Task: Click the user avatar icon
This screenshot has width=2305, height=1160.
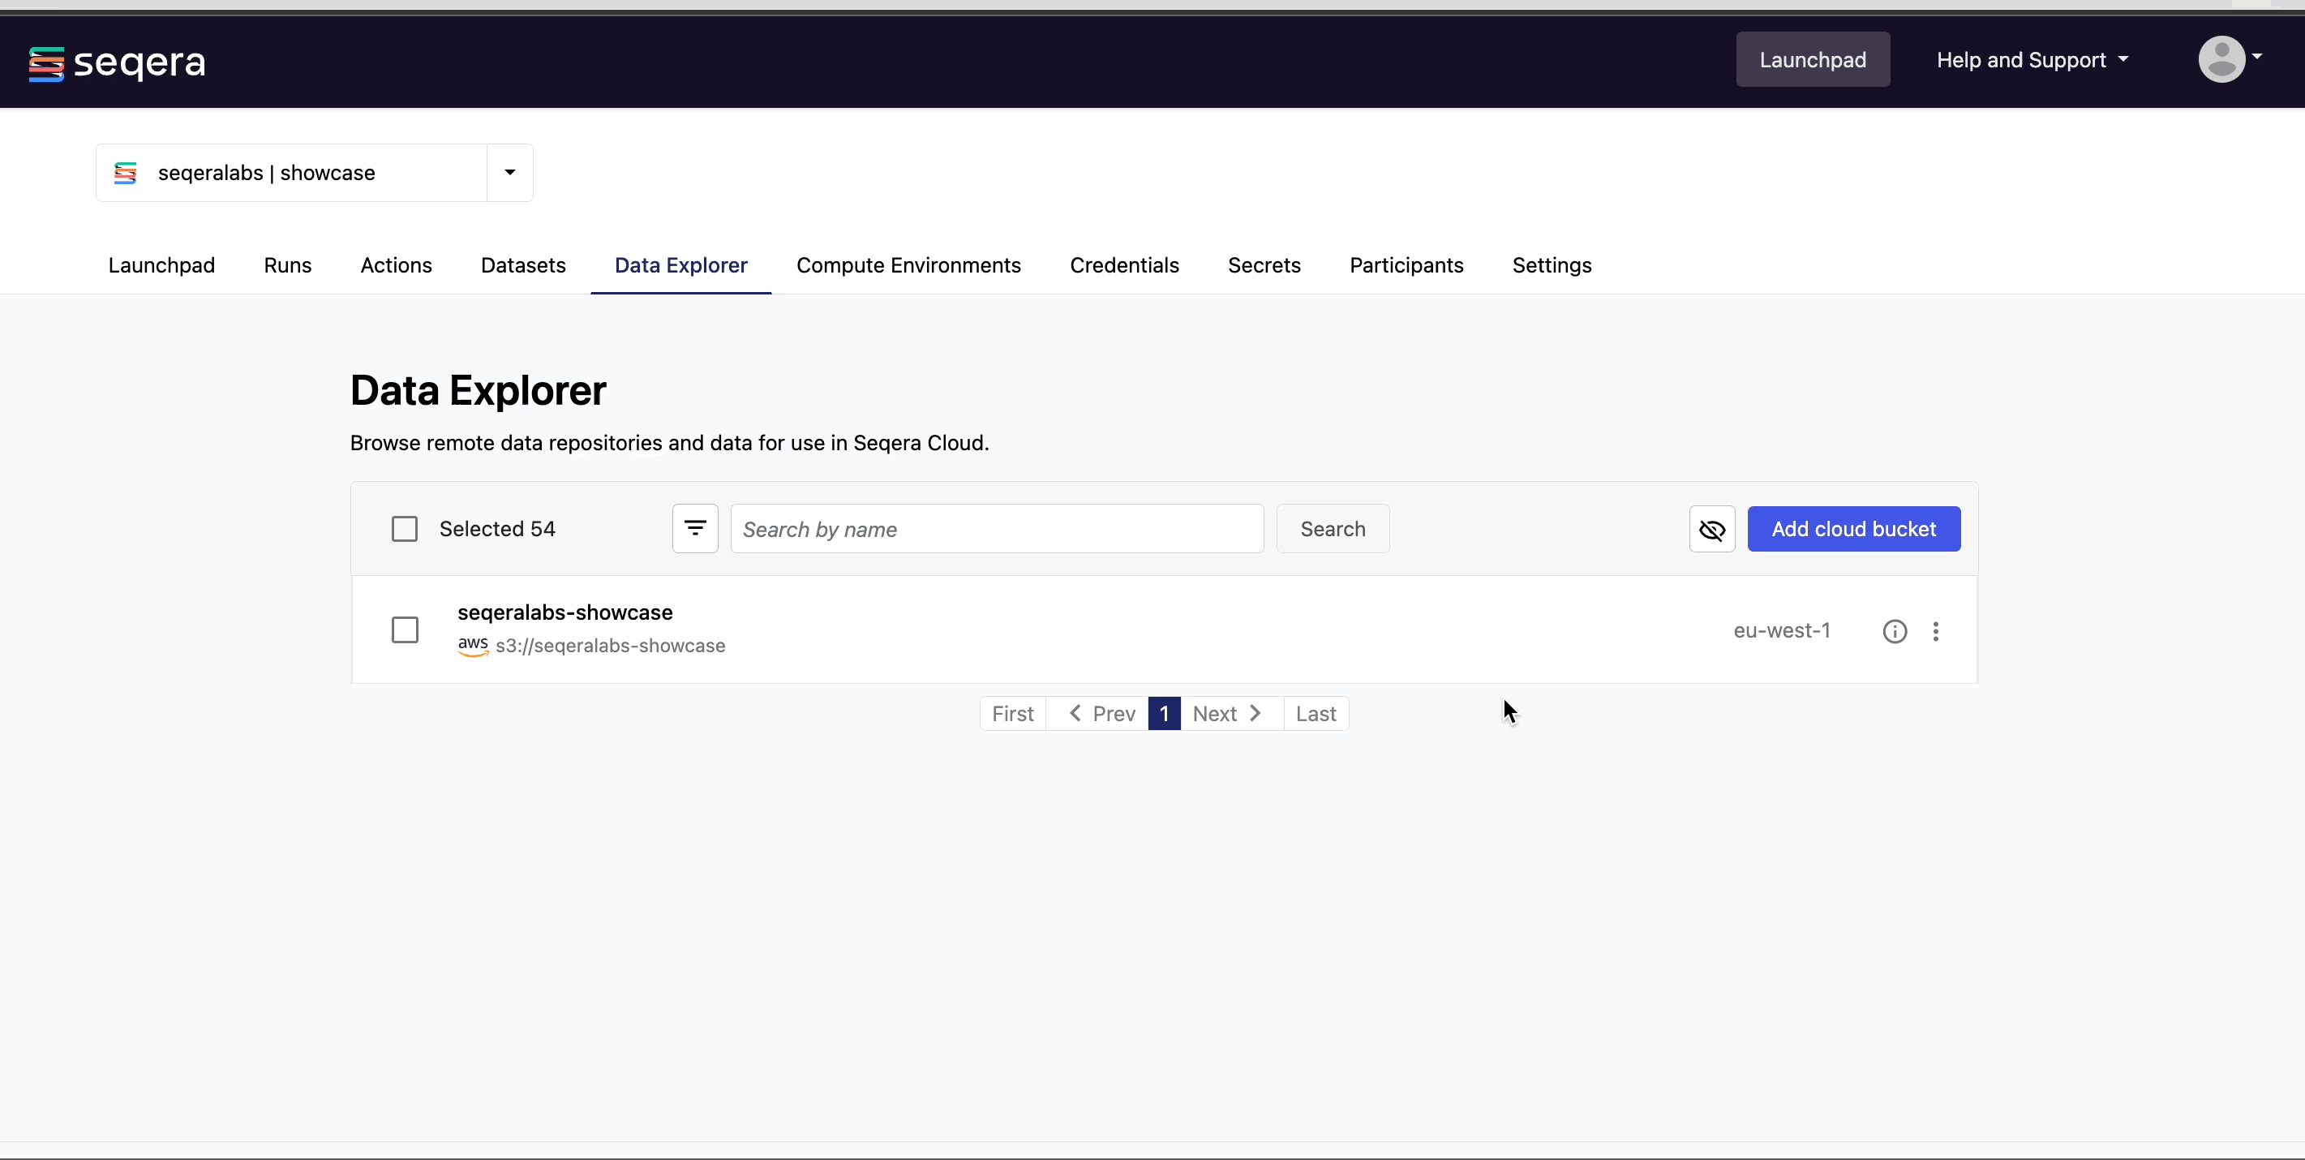Action: point(2221,59)
